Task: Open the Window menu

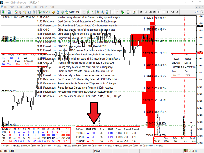Action: click(43, 7)
